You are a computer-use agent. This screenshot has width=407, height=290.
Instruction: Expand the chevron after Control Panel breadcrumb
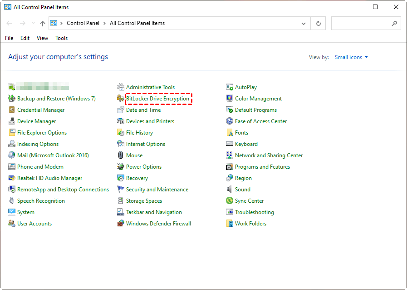[104, 23]
